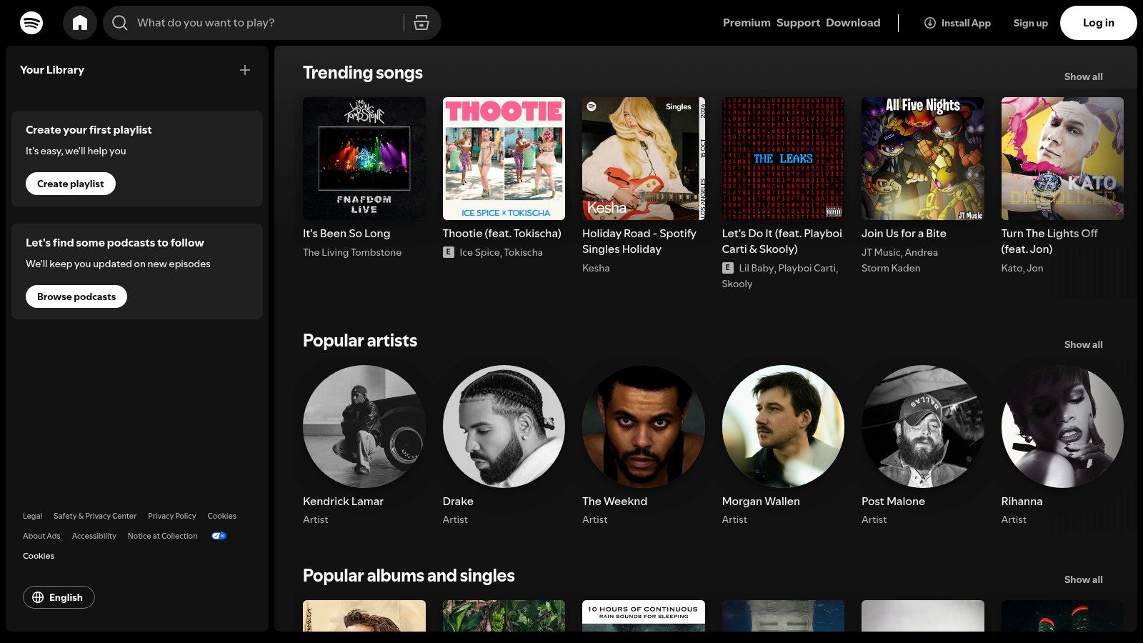
Task: Focus the 'What do you want to play?' field
Action: (271, 23)
